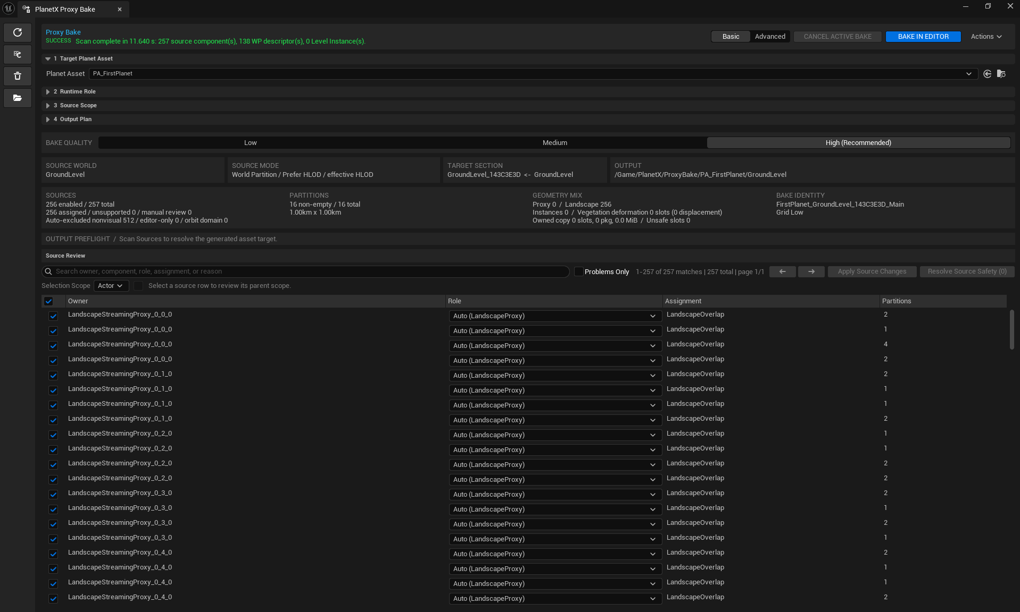The image size is (1020, 612).
Task: Open the Planet Asset PA_FirstPlanet dropdown
Action: click(x=533, y=74)
